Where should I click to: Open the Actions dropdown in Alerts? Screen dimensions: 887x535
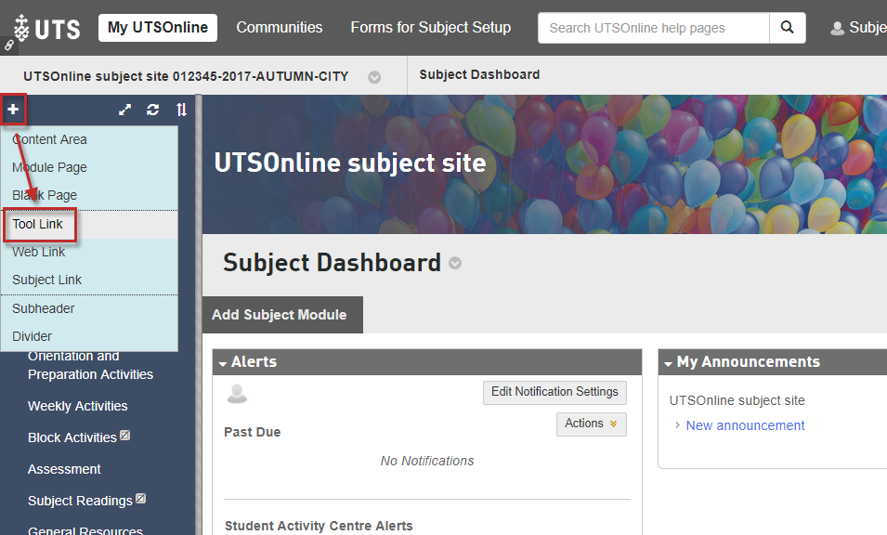click(x=591, y=424)
